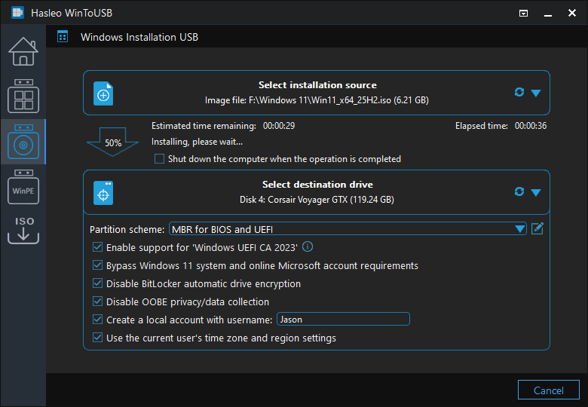Viewport: 588px width, 407px height.
Task: Uncheck Use current user's time zone settings
Action: [x=97, y=338]
